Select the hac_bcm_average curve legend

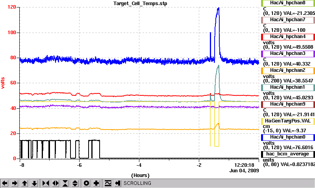tap(288, 154)
